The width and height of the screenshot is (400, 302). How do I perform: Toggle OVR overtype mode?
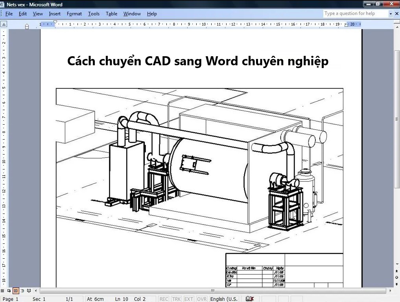[x=201, y=299]
